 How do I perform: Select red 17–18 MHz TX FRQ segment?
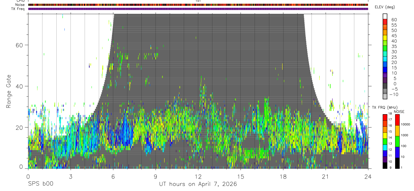coord(385,118)
